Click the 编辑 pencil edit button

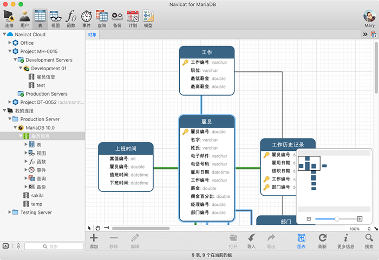pyautogui.click(x=135, y=241)
